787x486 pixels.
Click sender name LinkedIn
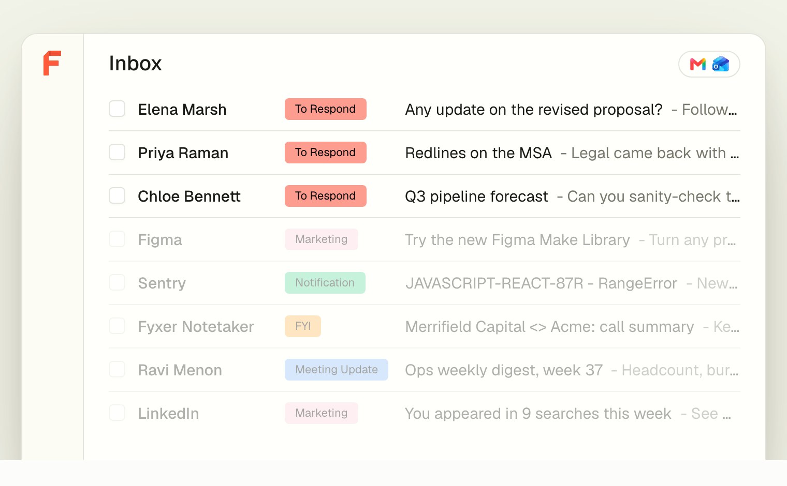point(168,414)
